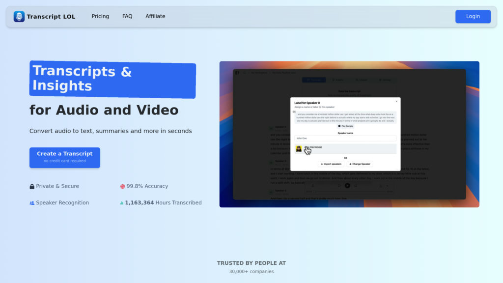Click the audio progress bar in demo player
The height and width of the screenshot is (283, 503).
tap(349, 192)
